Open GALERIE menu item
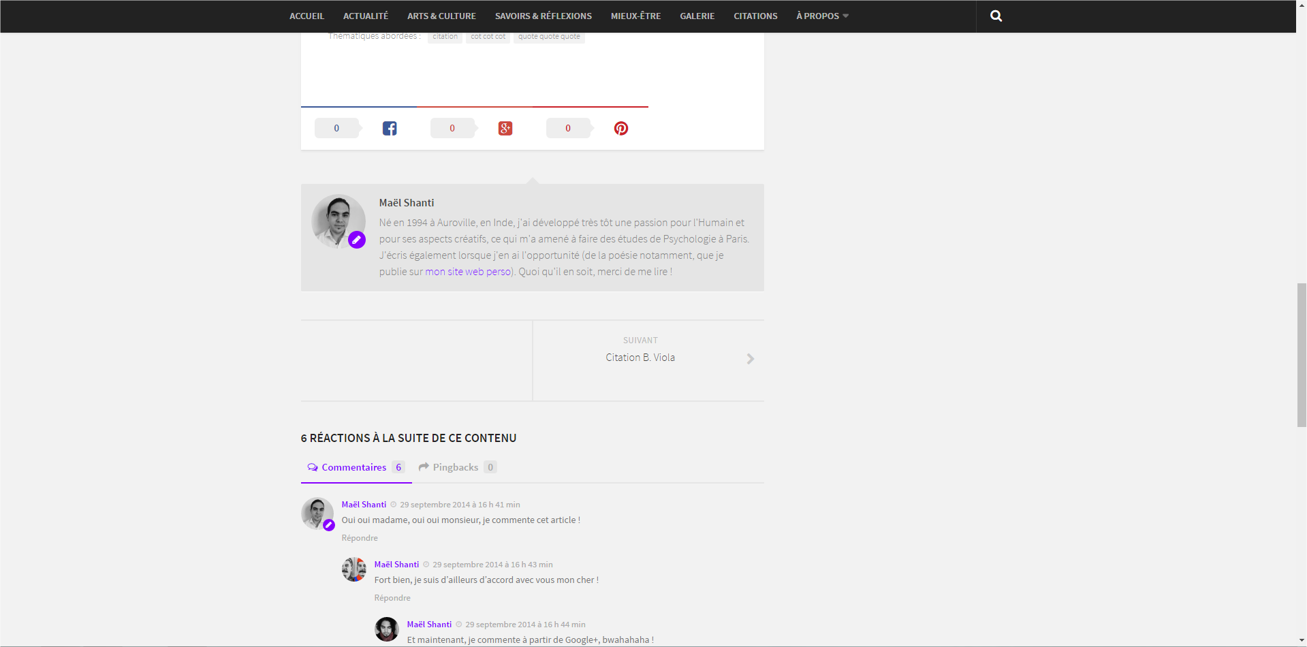This screenshot has height=647, width=1307. (x=697, y=16)
